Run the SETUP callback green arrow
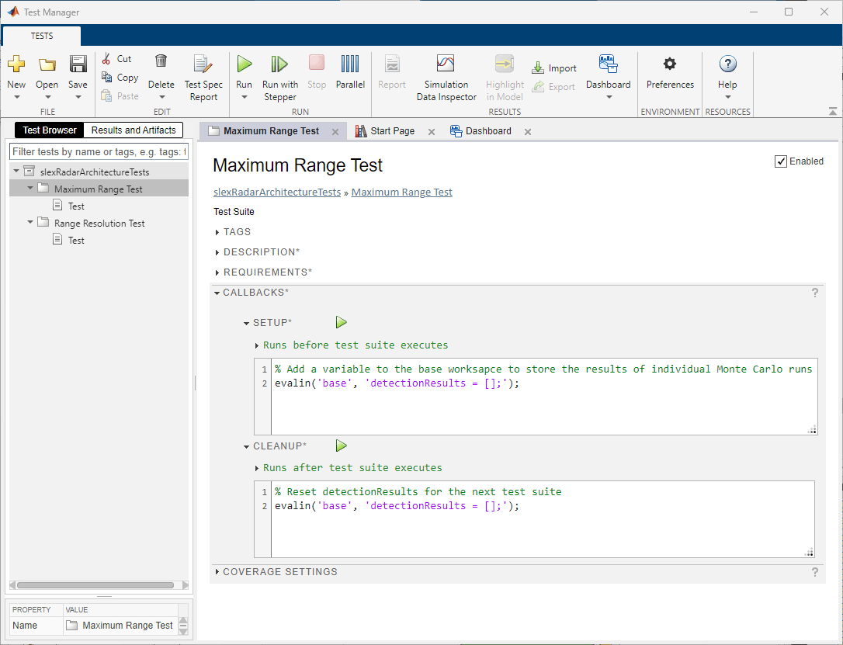The width and height of the screenshot is (843, 645). [x=341, y=322]
